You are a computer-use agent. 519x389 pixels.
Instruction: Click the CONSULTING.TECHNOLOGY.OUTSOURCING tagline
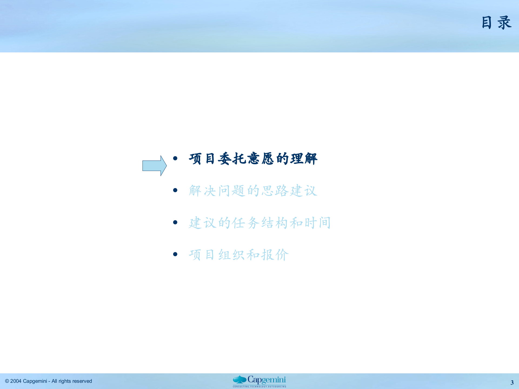[x=259, y=387]
